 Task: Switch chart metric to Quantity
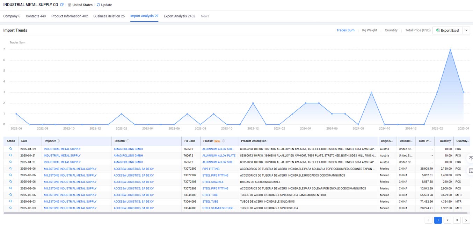point(391,30)
